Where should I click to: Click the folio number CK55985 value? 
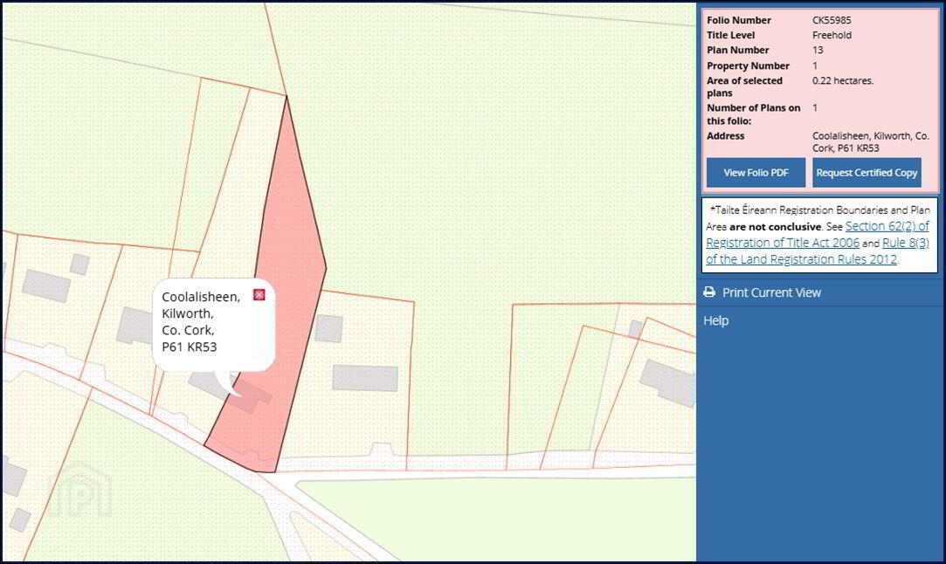click(x=832, y=20)
